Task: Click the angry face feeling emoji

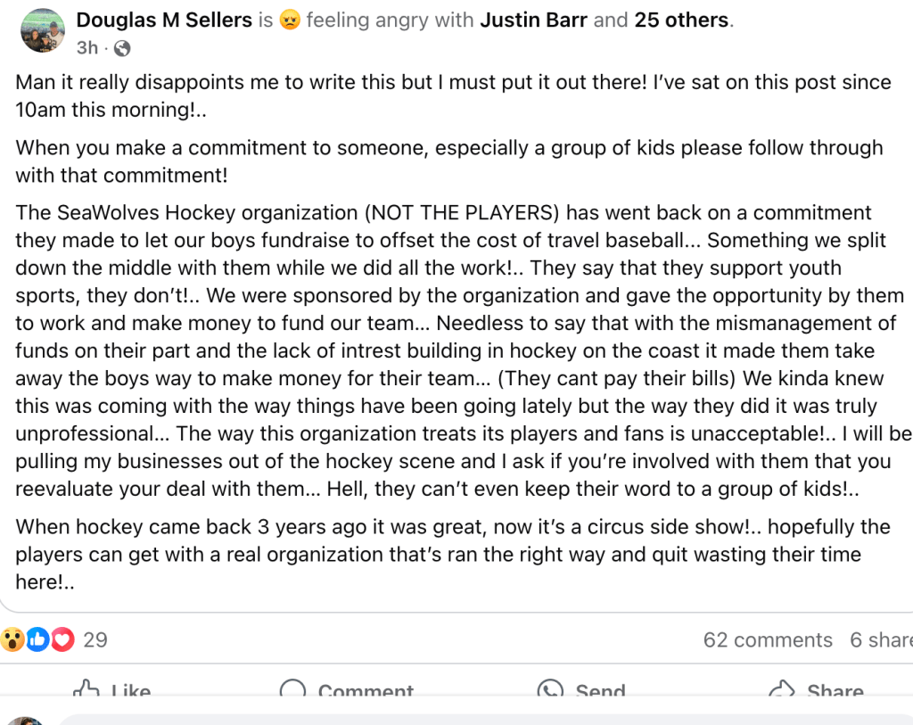Action: coord(289,20)
